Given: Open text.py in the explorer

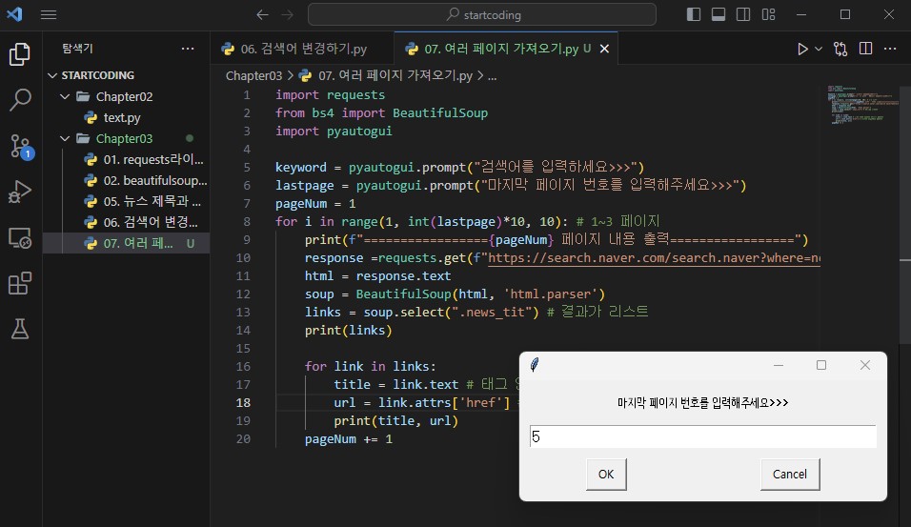Looking at the screenshot, I should 126,117.
